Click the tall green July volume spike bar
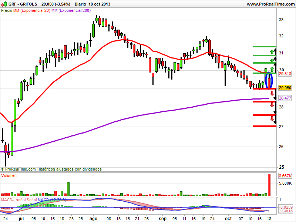 [68, 189]
